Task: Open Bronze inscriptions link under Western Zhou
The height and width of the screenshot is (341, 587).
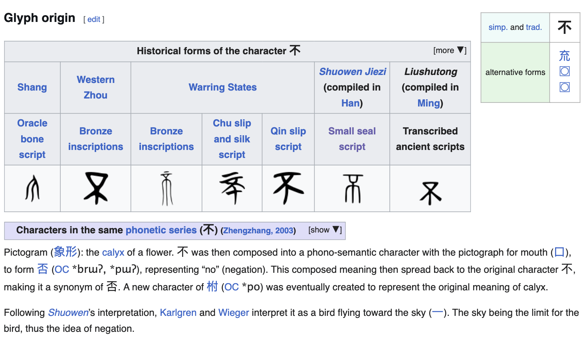Action: 96,139
